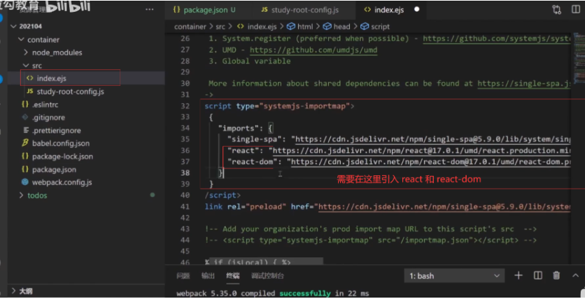Click the index.ejs file type icon in tree

pos(30,78)
